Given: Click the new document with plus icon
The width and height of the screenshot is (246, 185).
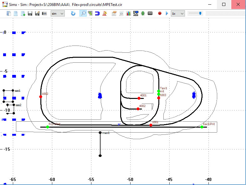Looking at the screenshot, I should click(x=23, y=13).
